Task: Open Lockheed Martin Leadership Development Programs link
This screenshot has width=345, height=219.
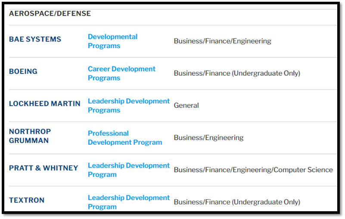Action: tap(129, 106)
